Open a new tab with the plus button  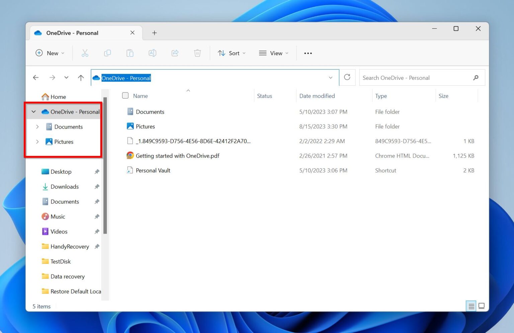154,33
